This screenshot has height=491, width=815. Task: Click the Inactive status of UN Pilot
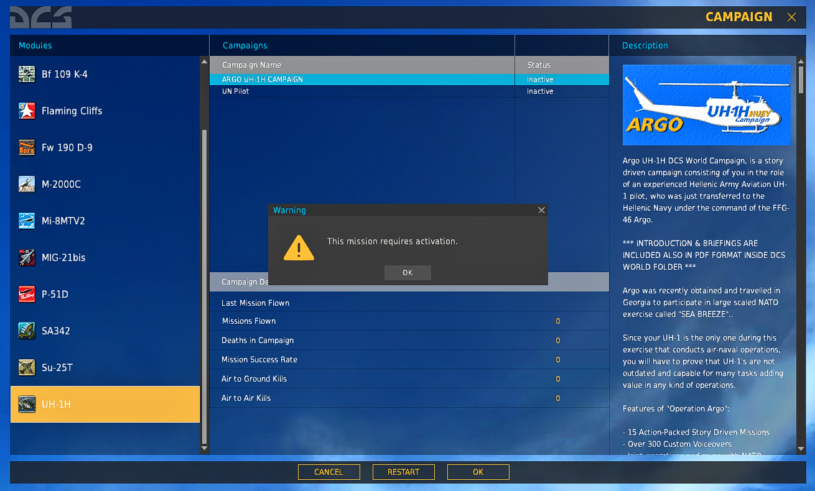tap(540, 91)
